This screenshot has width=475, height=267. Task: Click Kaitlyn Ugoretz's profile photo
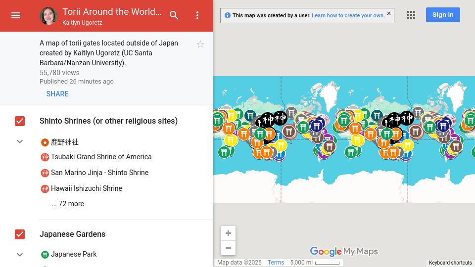[48, 16]
